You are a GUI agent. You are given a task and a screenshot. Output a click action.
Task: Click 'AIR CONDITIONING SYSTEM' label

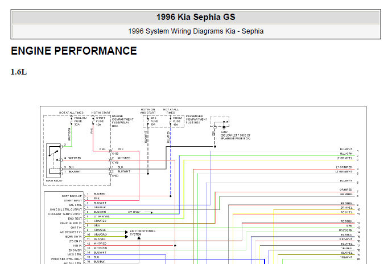tap(143, 233)
